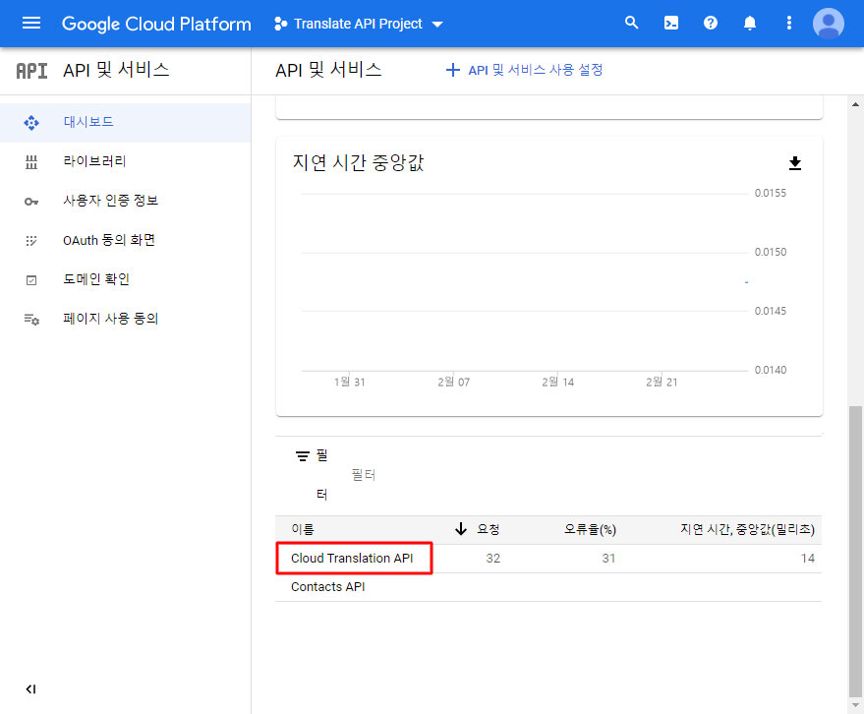Click the dashboard diamond icon
This screenshot has height=714, width=864.
click(31, 122)
